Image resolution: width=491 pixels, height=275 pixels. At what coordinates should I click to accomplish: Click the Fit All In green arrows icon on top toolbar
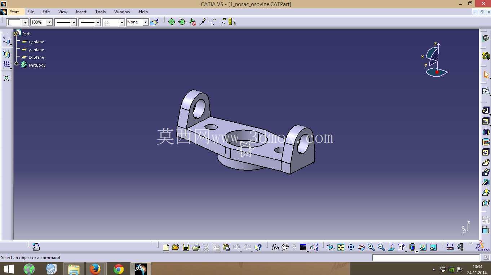[172, 22]
